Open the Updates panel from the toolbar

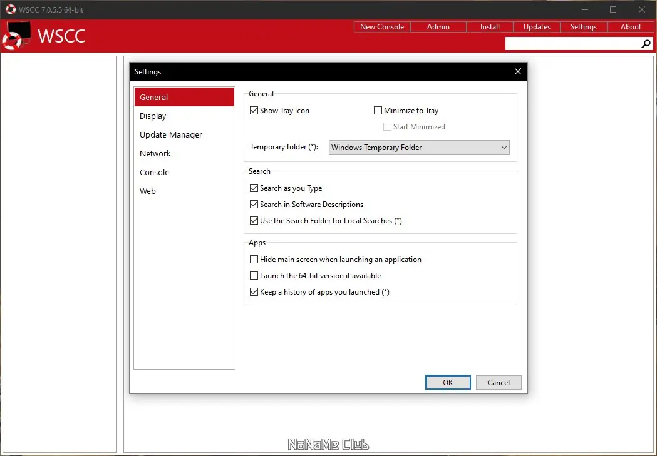537,26
